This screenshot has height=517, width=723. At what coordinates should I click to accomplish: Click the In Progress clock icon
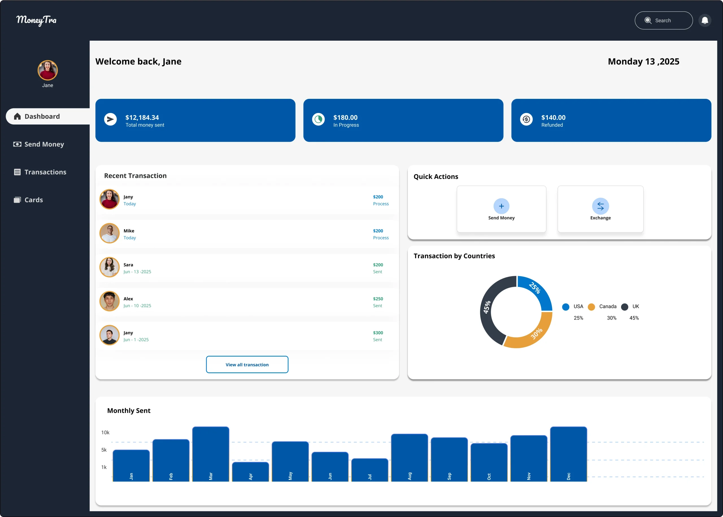[x=318, y=119]
